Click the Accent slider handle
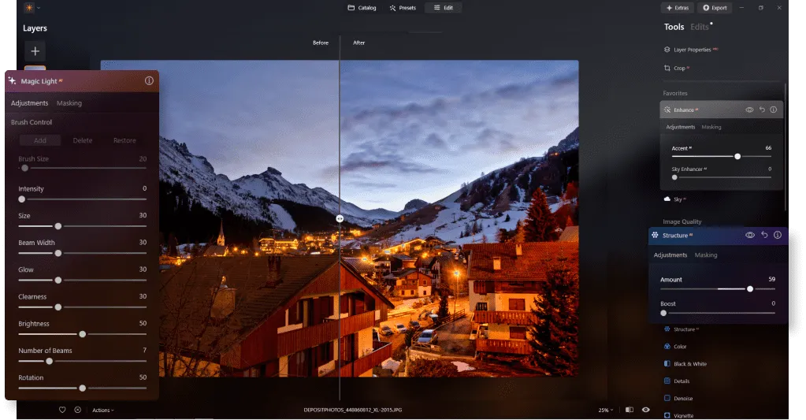The width and height of the screenshot is (806, 420). coord(737,156)
